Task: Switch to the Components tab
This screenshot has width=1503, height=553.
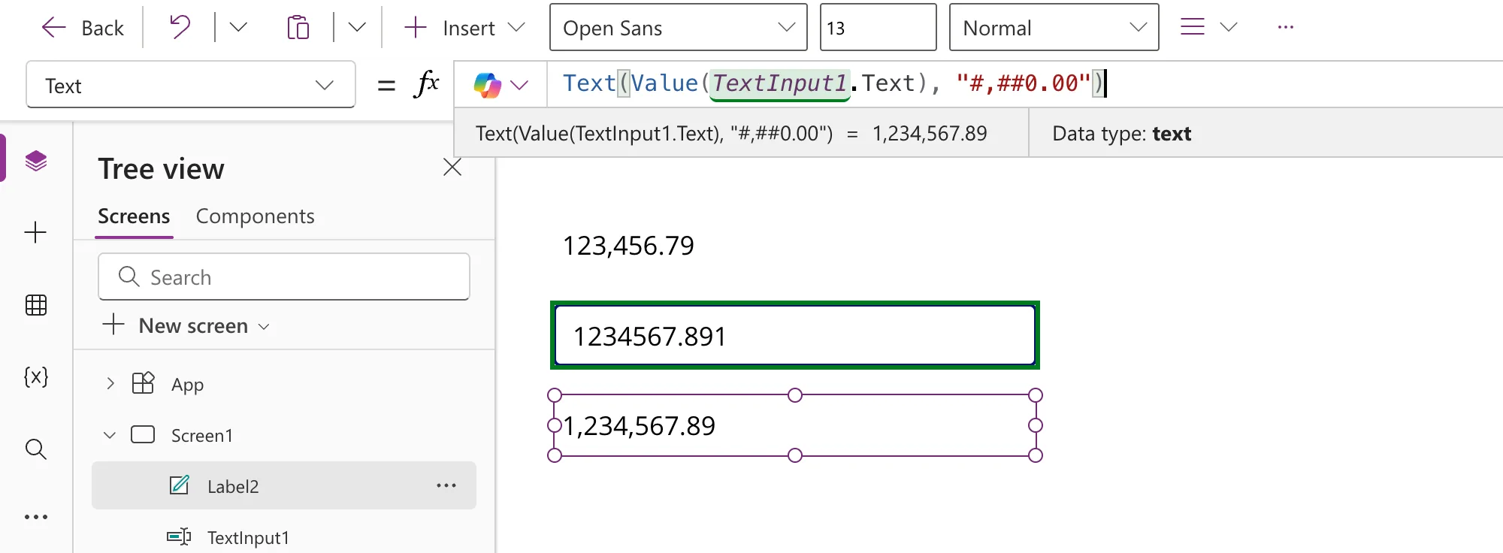Action: tap(256, 216)
